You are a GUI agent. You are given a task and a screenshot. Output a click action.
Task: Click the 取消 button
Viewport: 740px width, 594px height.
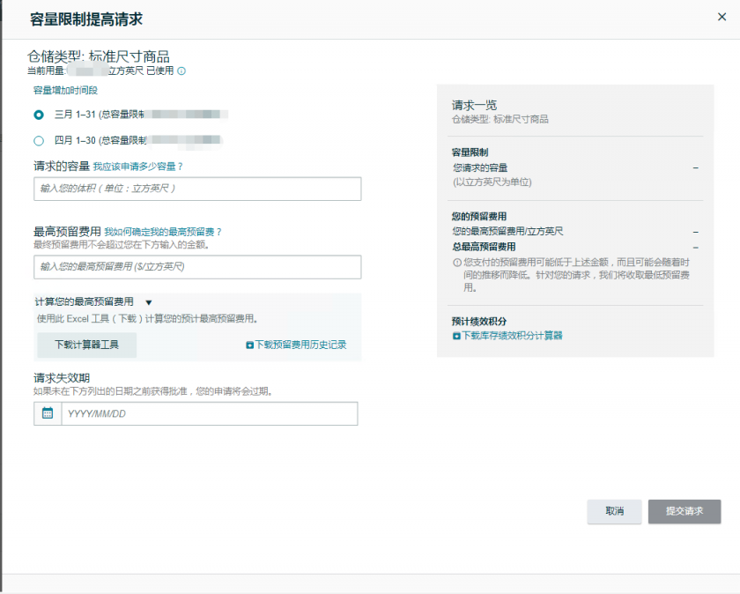click(615, 511)
